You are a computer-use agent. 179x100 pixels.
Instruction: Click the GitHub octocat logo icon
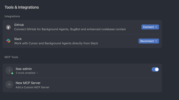point(8,27)
